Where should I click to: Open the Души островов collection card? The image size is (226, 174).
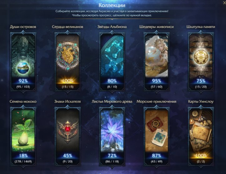click(23, 62)
